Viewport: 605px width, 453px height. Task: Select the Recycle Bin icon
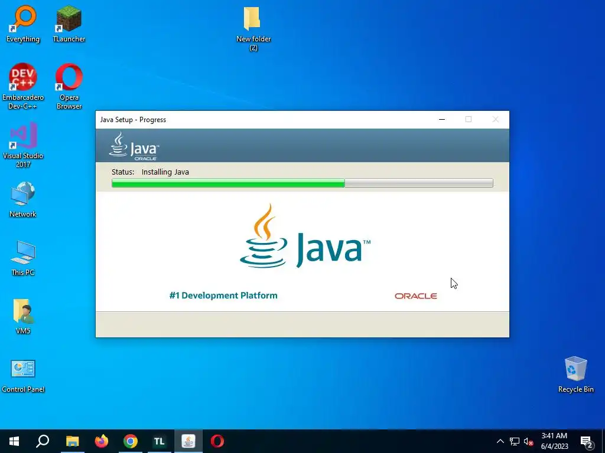click(575, 374)
